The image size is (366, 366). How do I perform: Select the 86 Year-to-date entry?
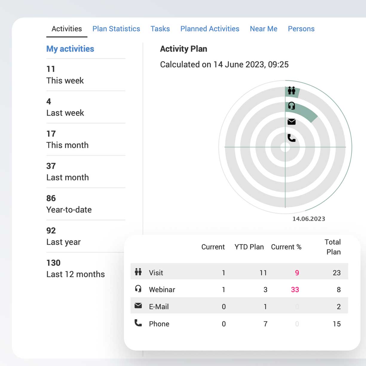click(x=86, y=204)
